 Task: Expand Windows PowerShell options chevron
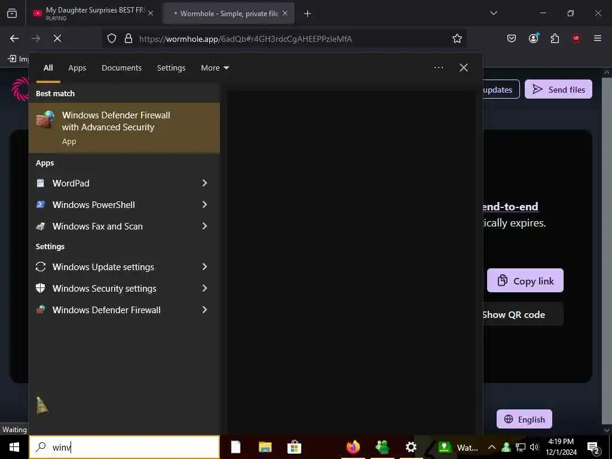click(204, 204)
